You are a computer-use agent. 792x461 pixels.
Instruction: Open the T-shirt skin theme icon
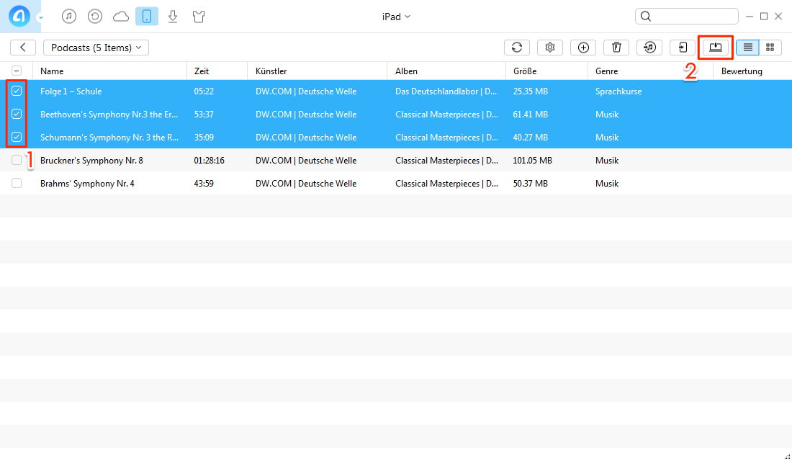coord(199,17)
